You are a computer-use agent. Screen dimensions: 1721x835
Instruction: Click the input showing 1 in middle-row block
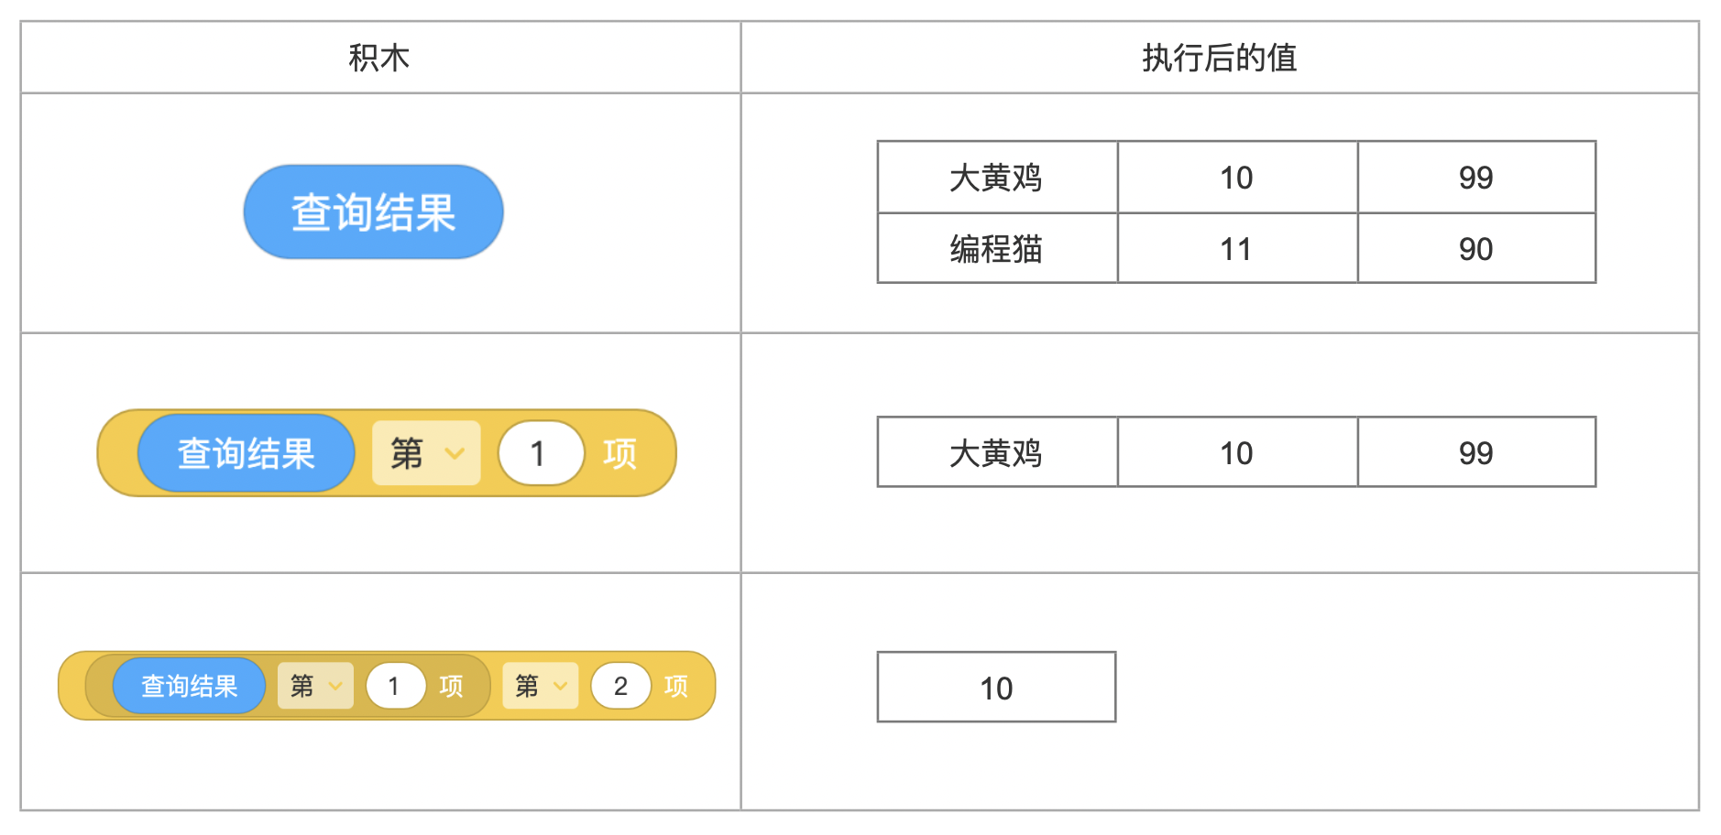point(541,453)
